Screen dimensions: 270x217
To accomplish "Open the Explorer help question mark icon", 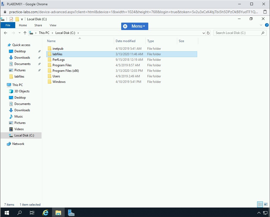I will pyautogui.click(x=267, y=25).
